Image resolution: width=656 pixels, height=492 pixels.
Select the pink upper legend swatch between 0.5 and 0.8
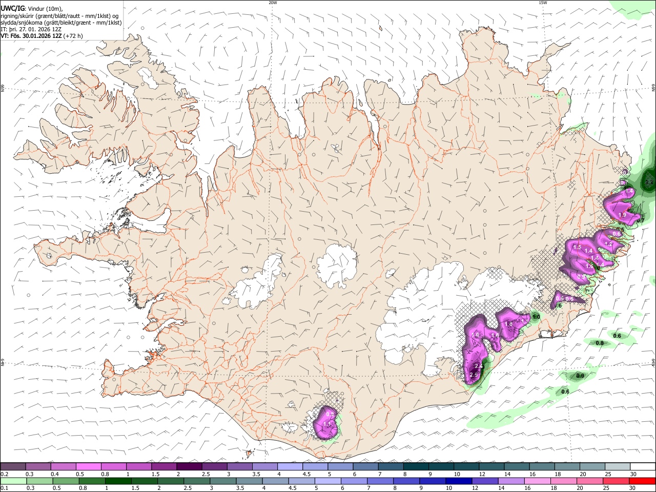pos(88,466)
